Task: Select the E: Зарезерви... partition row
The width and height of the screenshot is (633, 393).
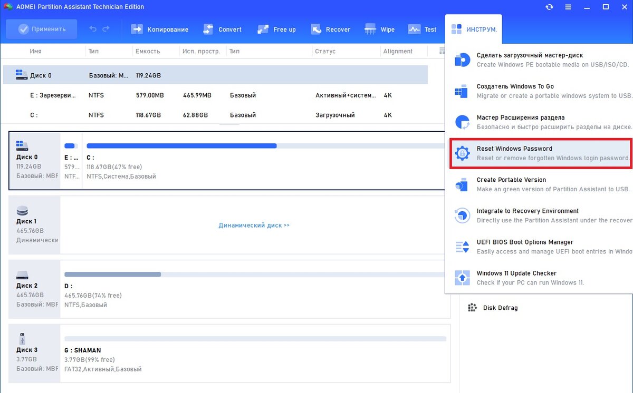Action: 215,95
